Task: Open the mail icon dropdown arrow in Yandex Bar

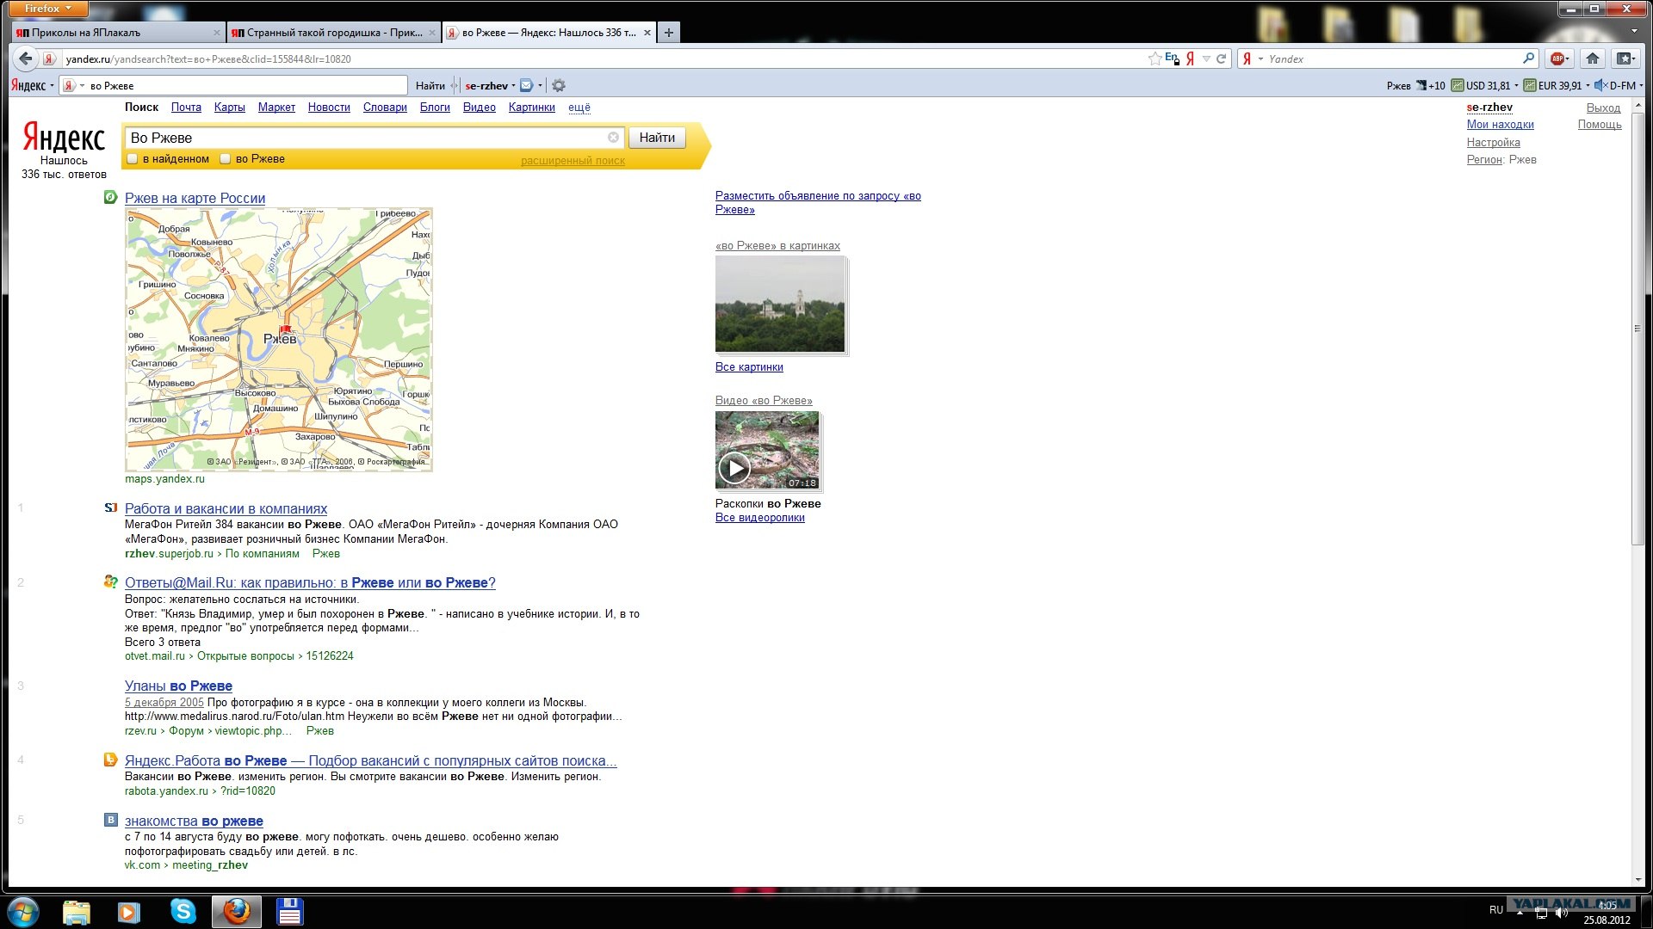Action: tap(540, 85)
